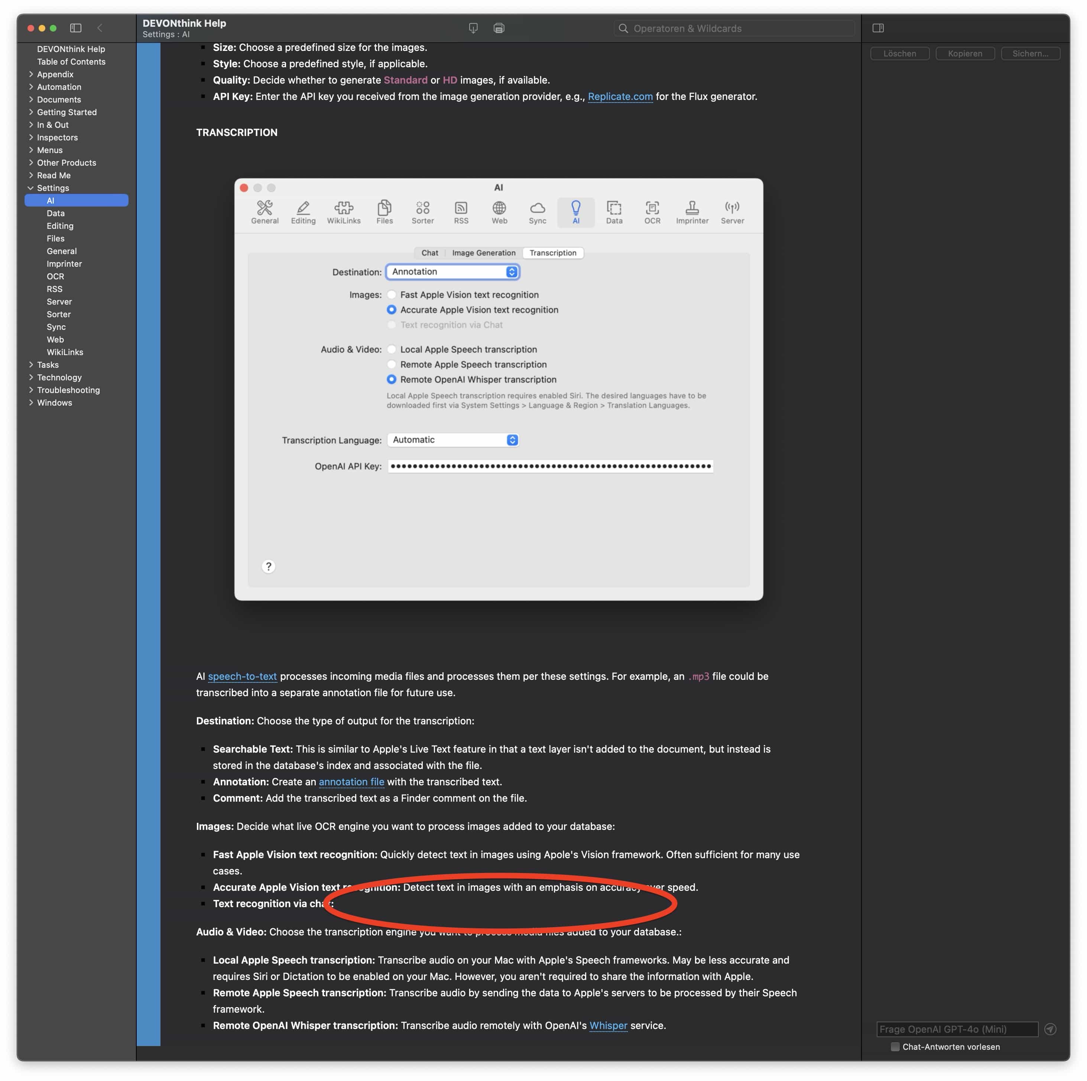The width and height of the screenshot is (1087, 1081).
Task: Open the Data settings page in sidebar
Action: (56, 213)
